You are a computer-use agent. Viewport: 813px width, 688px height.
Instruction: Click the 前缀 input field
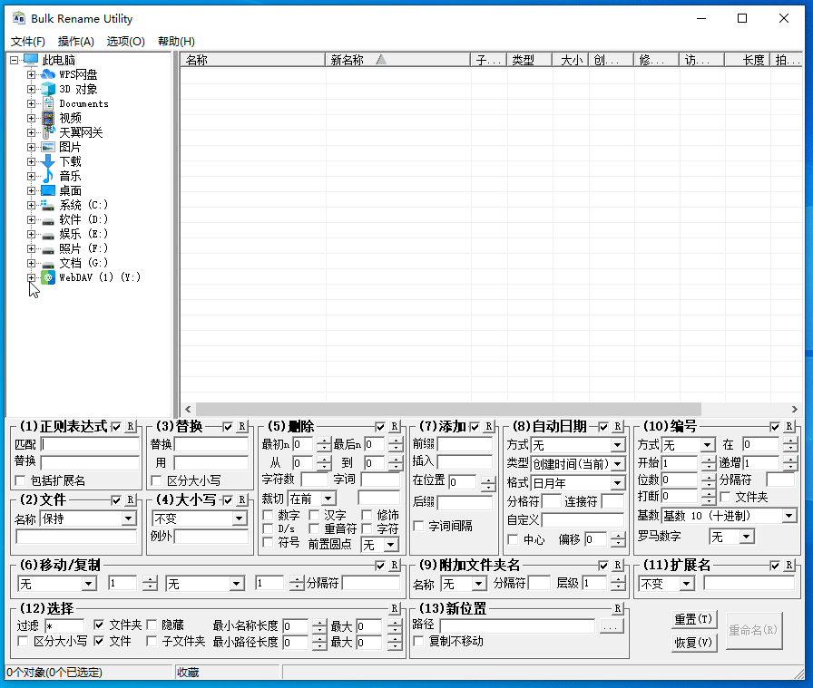coord(465,444)
